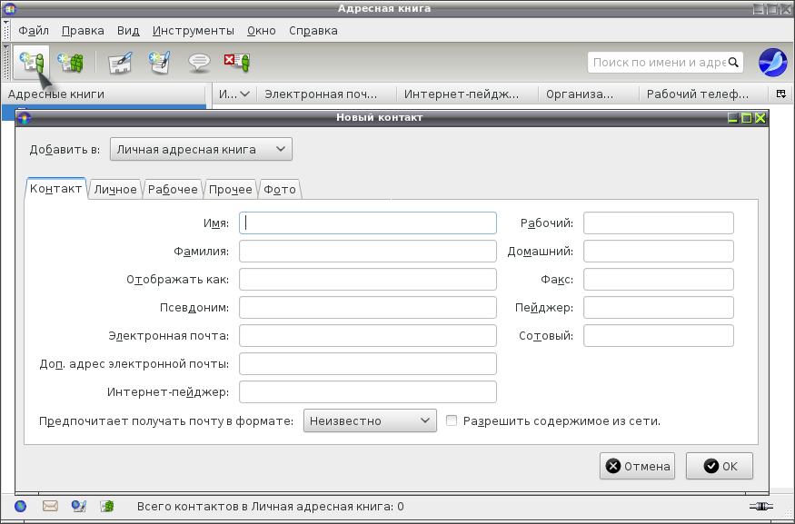Confirm the new contact with OK button
795x524 pixels.
pyautogui.click(x=720, y=466)
